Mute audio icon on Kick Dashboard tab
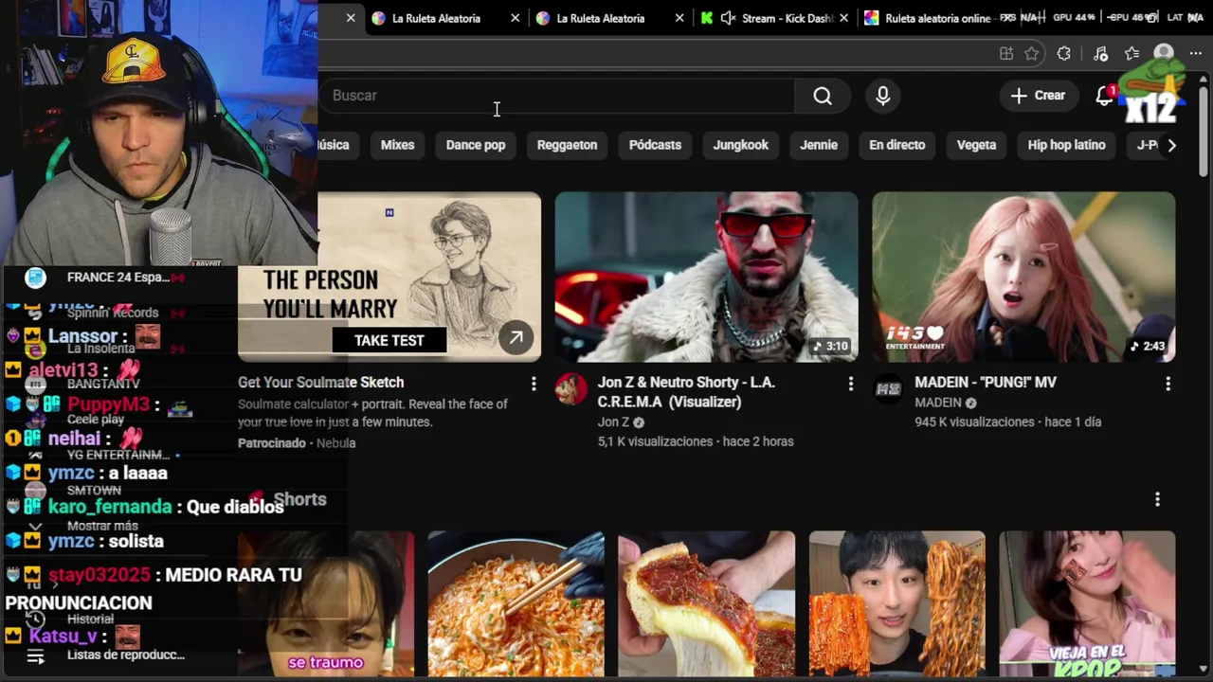1213x682 pixels. pyautogui.click(x=728, y=18)
